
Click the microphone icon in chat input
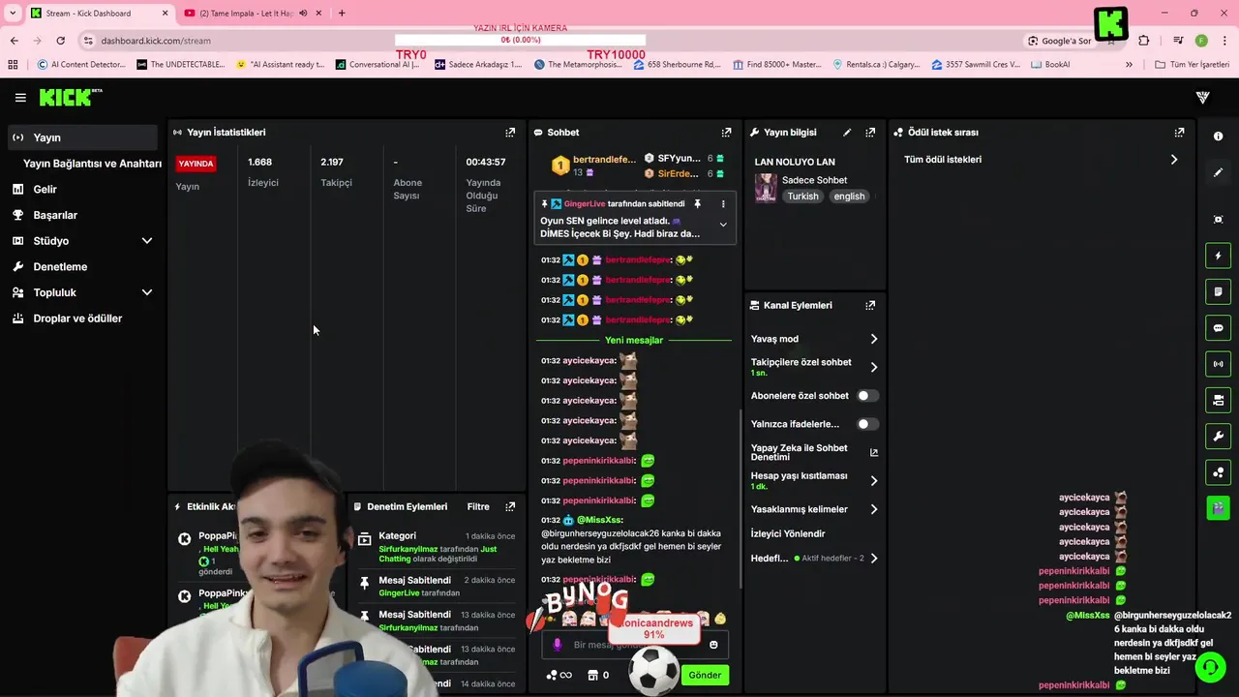coord(557,645)
